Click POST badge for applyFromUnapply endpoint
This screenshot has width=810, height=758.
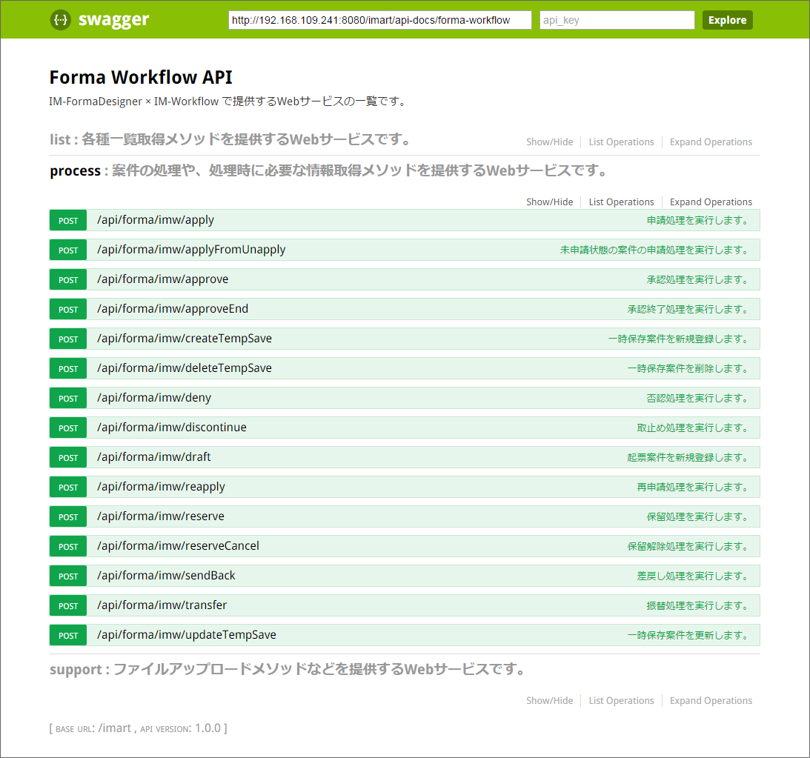pos(68,250)
